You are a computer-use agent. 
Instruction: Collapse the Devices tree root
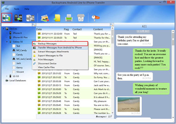(3, 29)
